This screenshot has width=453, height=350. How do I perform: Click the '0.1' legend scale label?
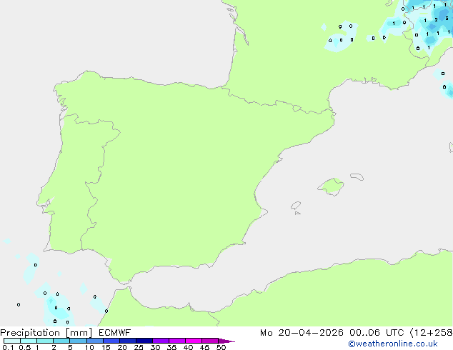click(8, 347)
